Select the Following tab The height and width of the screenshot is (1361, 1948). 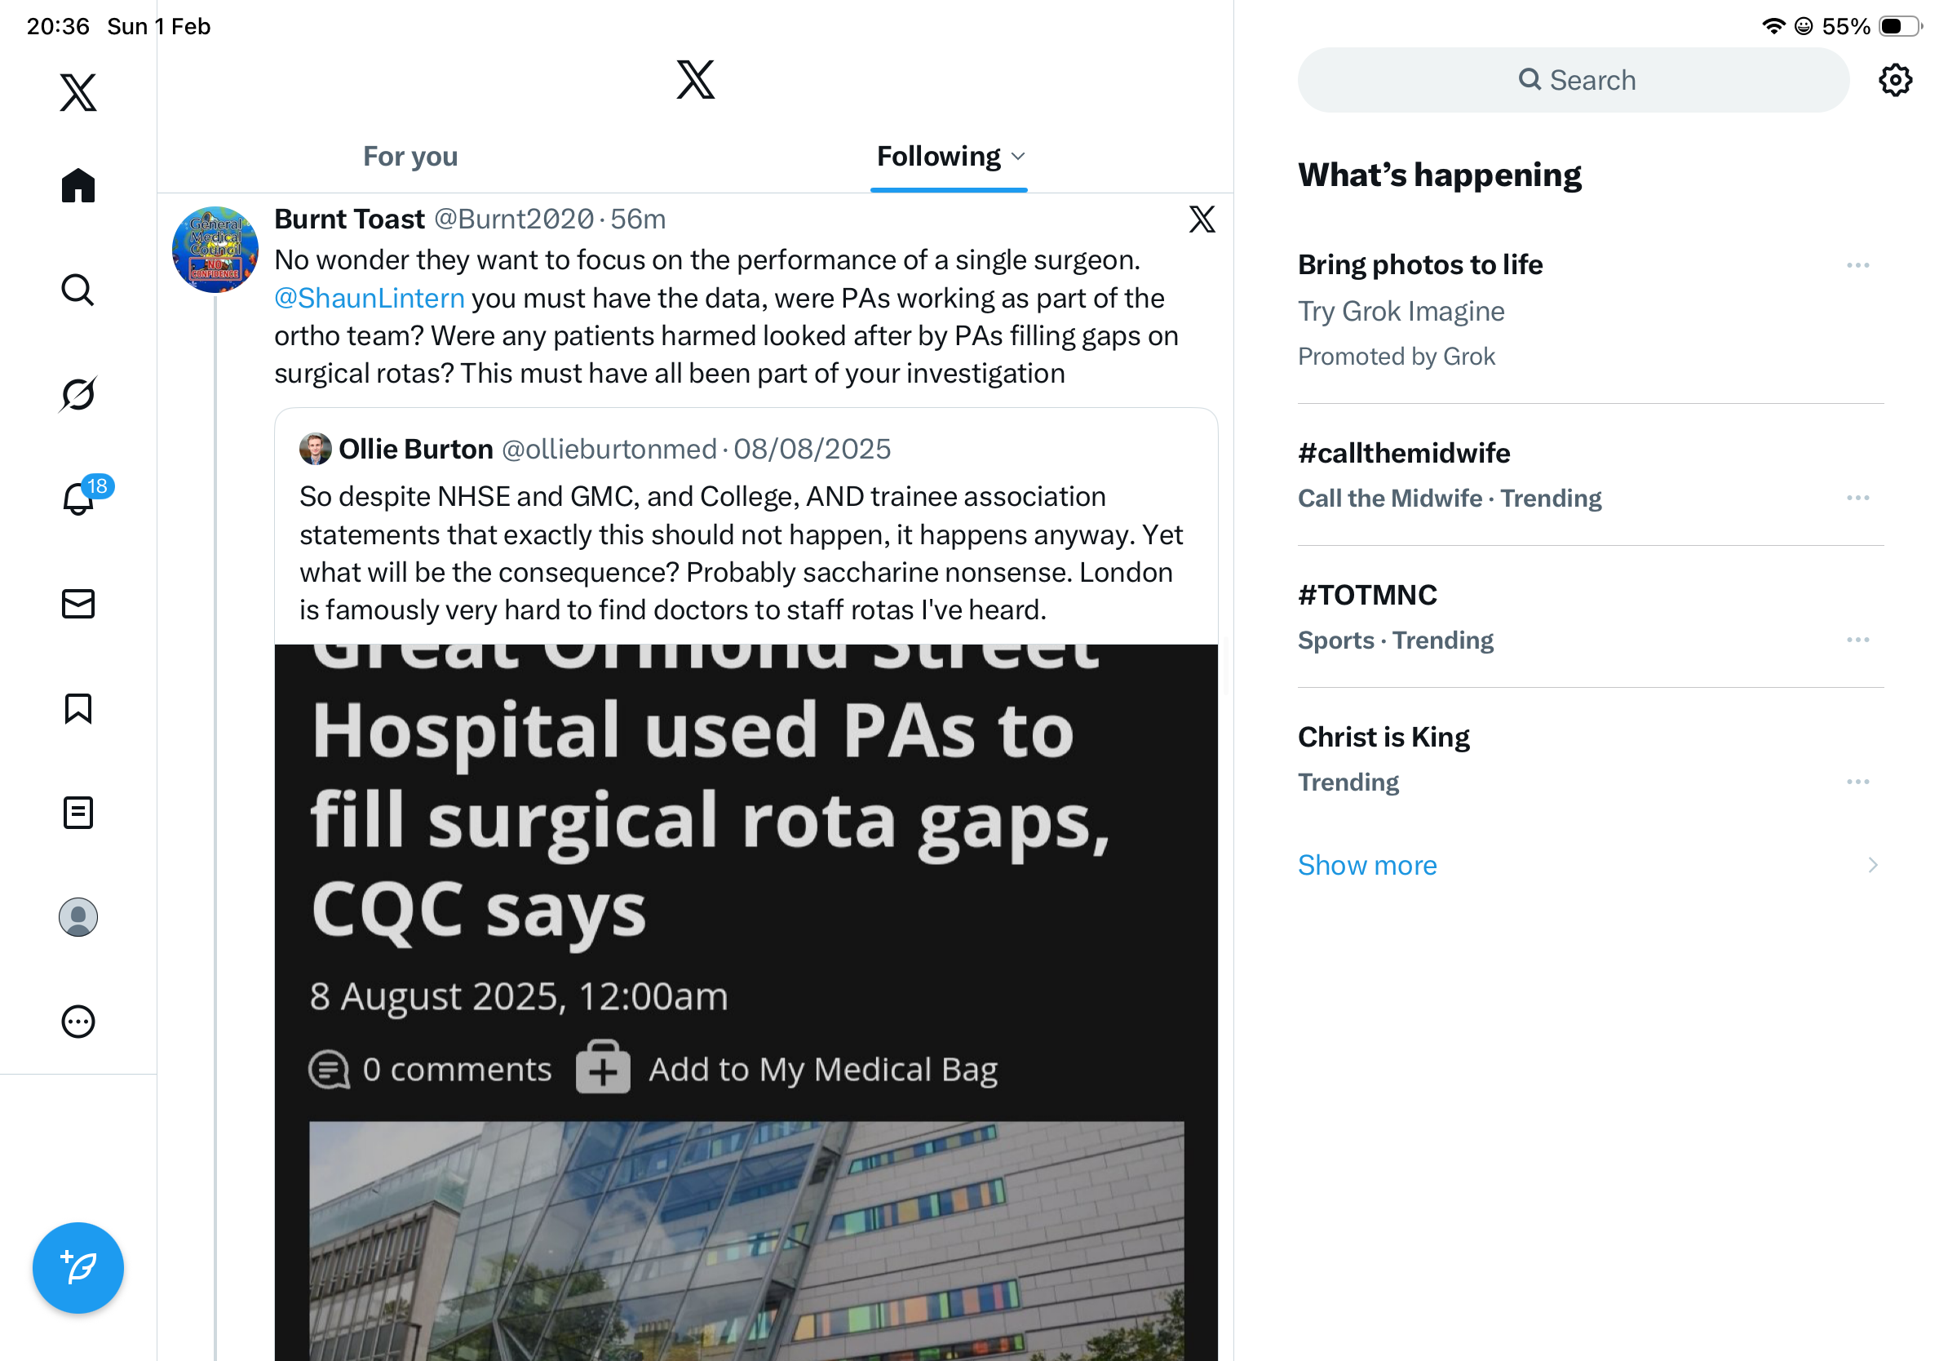pyautogui.click(x=937, y=157)
